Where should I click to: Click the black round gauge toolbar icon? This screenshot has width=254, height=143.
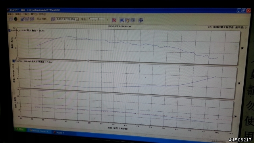pyautogui.click(x=16, y=19)
